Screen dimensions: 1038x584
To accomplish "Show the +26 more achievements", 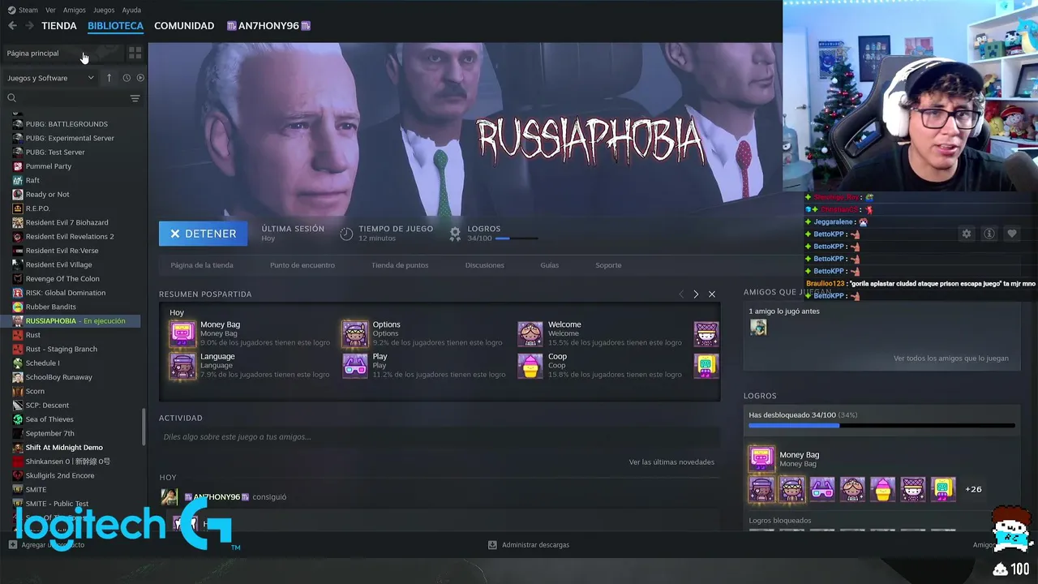I will point(973,489).
